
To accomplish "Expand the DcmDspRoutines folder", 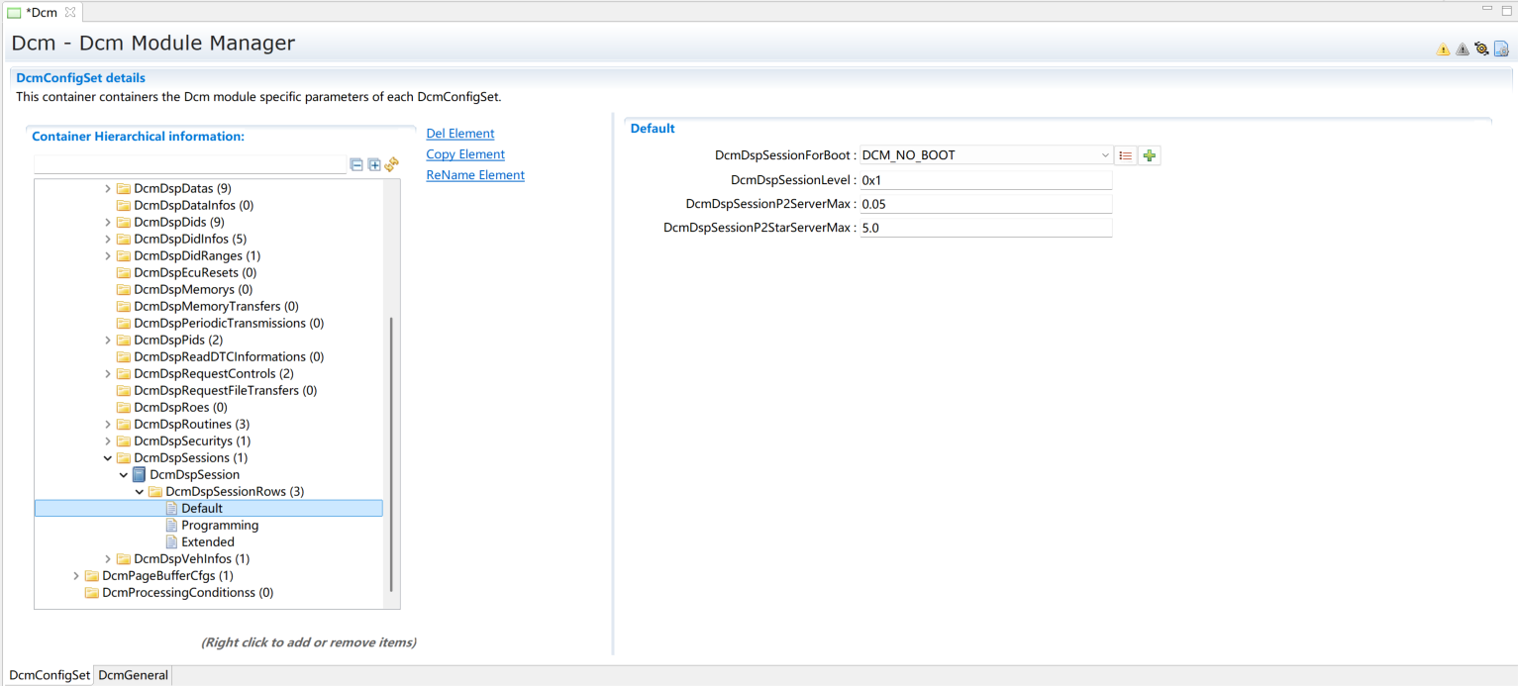I will (x=108, y=425).
